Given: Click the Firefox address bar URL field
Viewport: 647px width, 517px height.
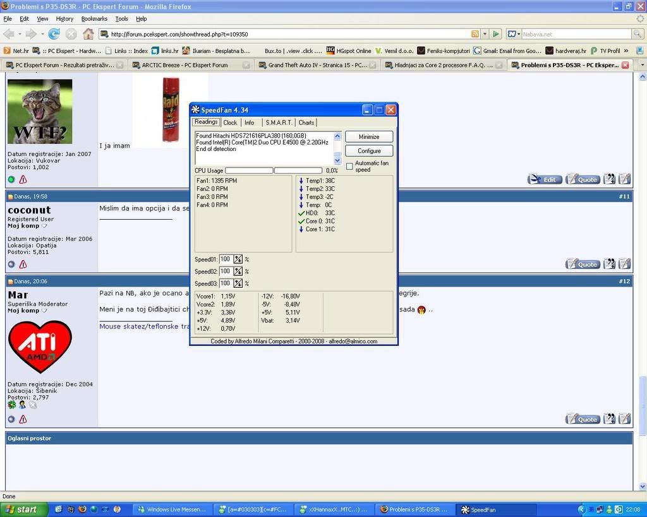Looking at the screenshot, I should [x=285, y=34].
